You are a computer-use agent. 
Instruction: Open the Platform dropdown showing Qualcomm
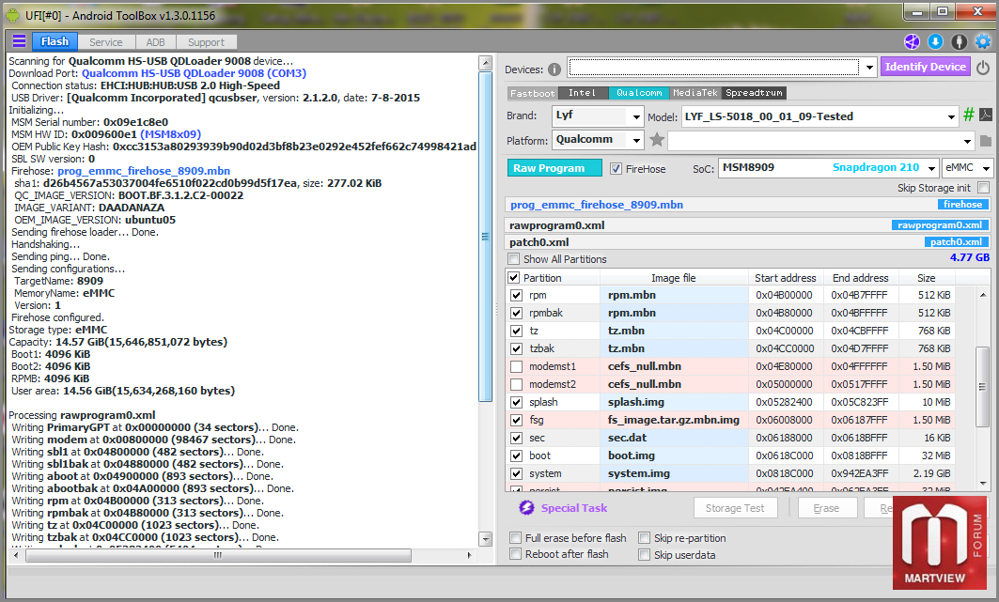coord(635,140)
